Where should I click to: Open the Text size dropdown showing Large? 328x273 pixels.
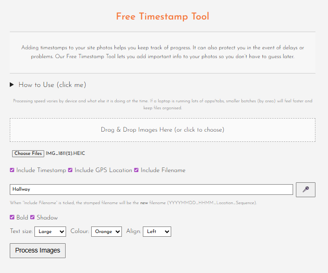[50, 231]
